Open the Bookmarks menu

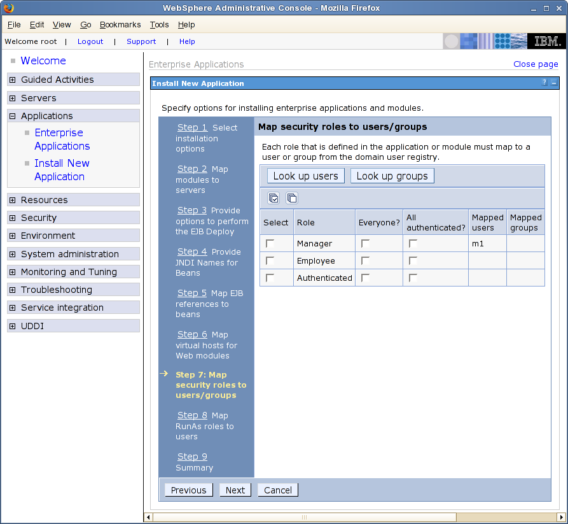(x=120, y=25)
